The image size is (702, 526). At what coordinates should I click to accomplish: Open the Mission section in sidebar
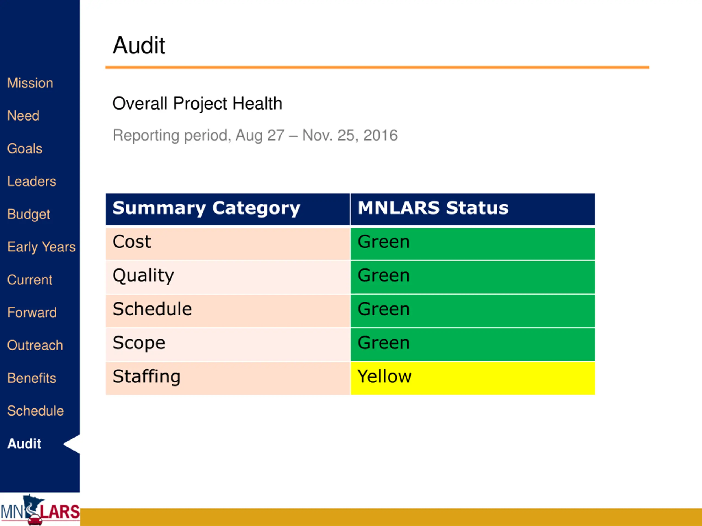click(30, 83)
